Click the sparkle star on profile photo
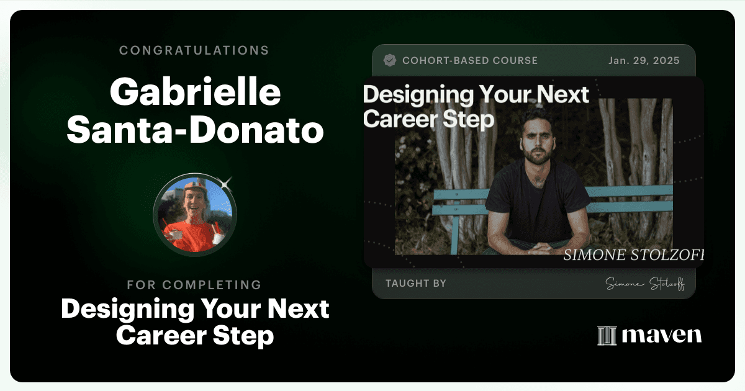This screenshot has width=745, height=391. [x=227, y=182]
